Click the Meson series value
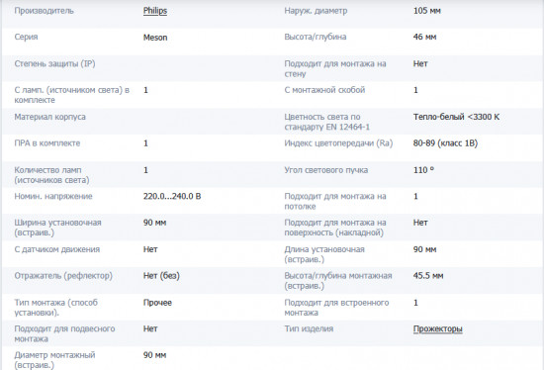Image resolution: width=544 pixels, height=370 pixels. 155,38
